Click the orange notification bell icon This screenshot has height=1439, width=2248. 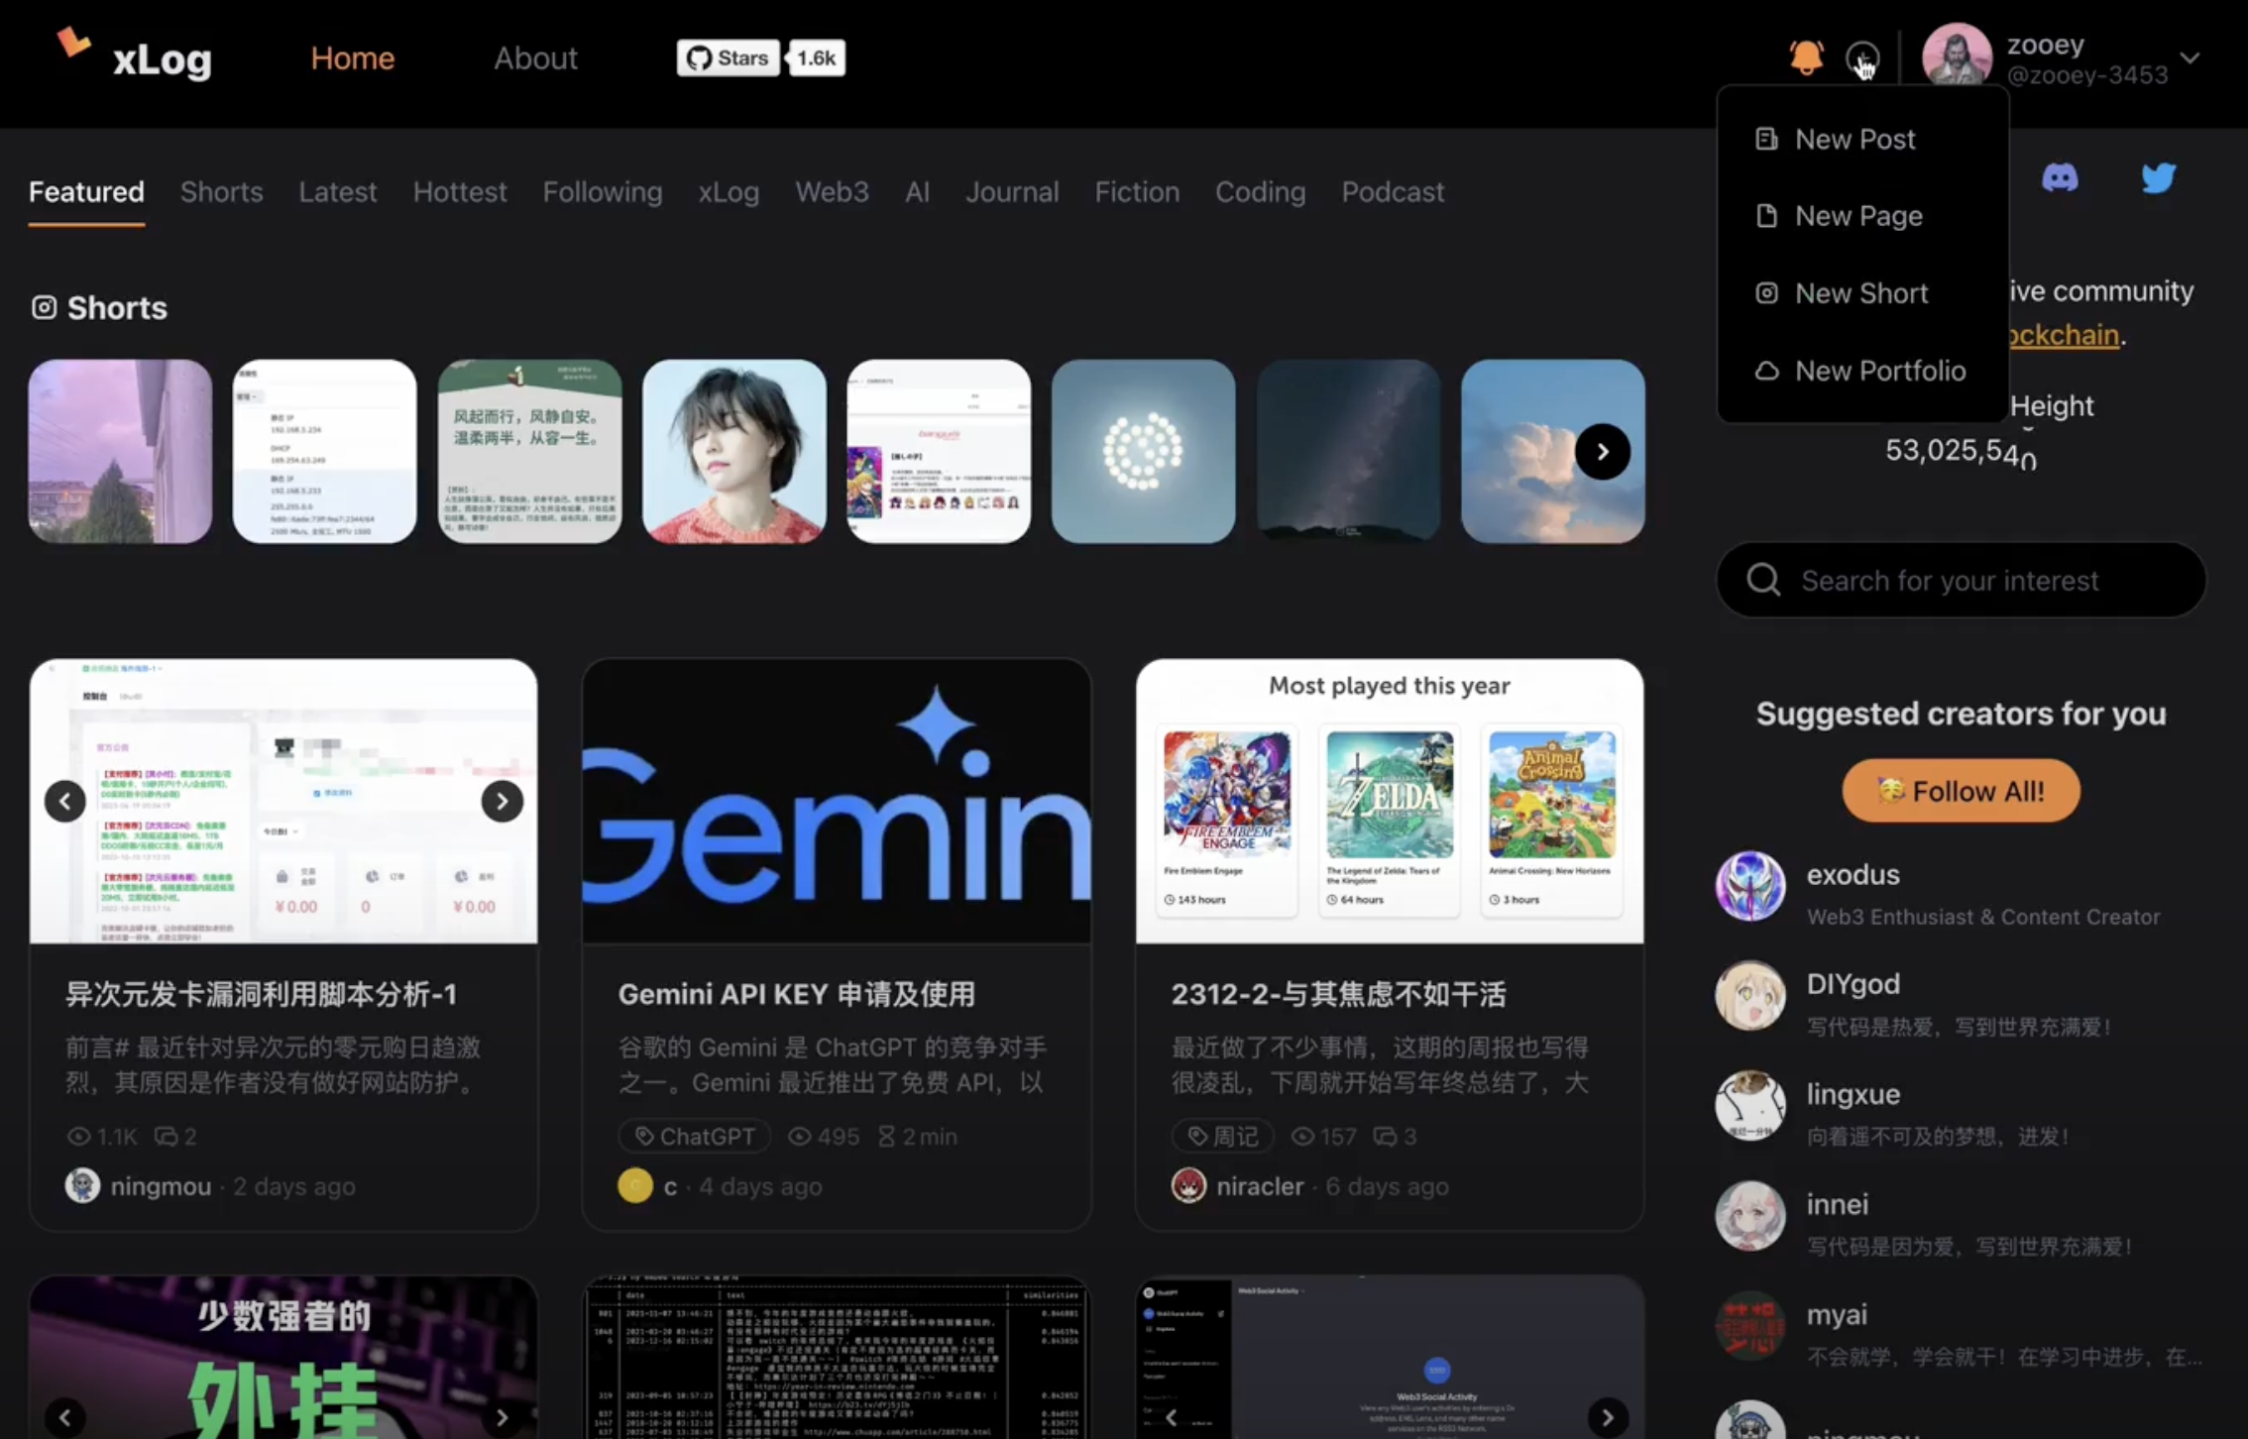1806,57
